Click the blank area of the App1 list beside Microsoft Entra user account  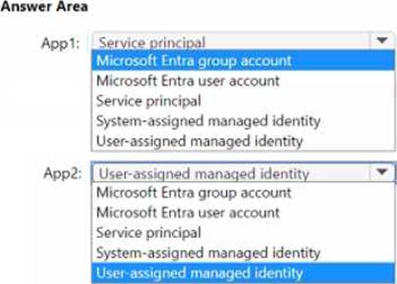click(x=337, y=81)
